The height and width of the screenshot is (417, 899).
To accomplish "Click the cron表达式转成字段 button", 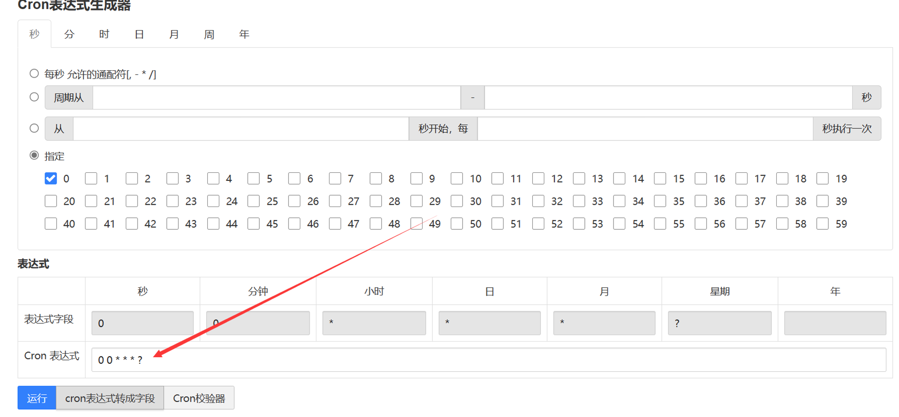I will point(110,398).
